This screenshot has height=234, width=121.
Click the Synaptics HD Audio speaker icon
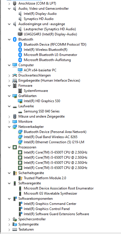[x=20, y=19]
